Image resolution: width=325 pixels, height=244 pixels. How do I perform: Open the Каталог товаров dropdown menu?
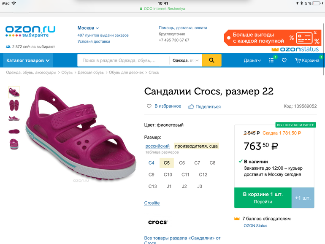point(28,60)
